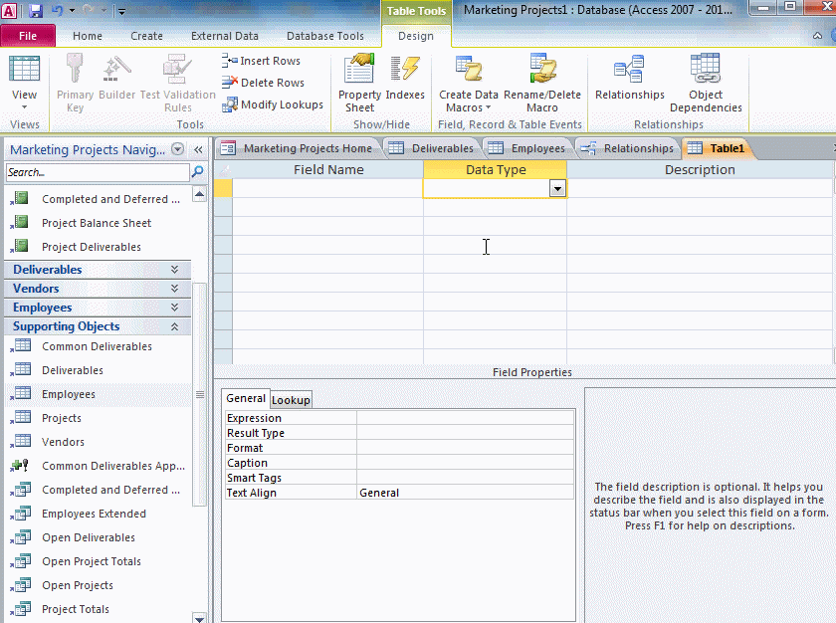Open Object Dependencies

click(706, 83)
